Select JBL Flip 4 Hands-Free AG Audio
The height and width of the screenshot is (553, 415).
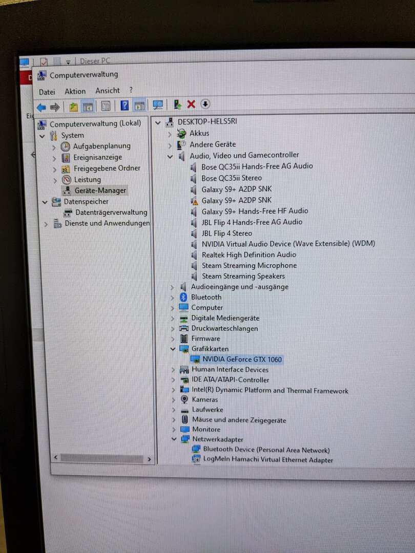coord(252,222)
